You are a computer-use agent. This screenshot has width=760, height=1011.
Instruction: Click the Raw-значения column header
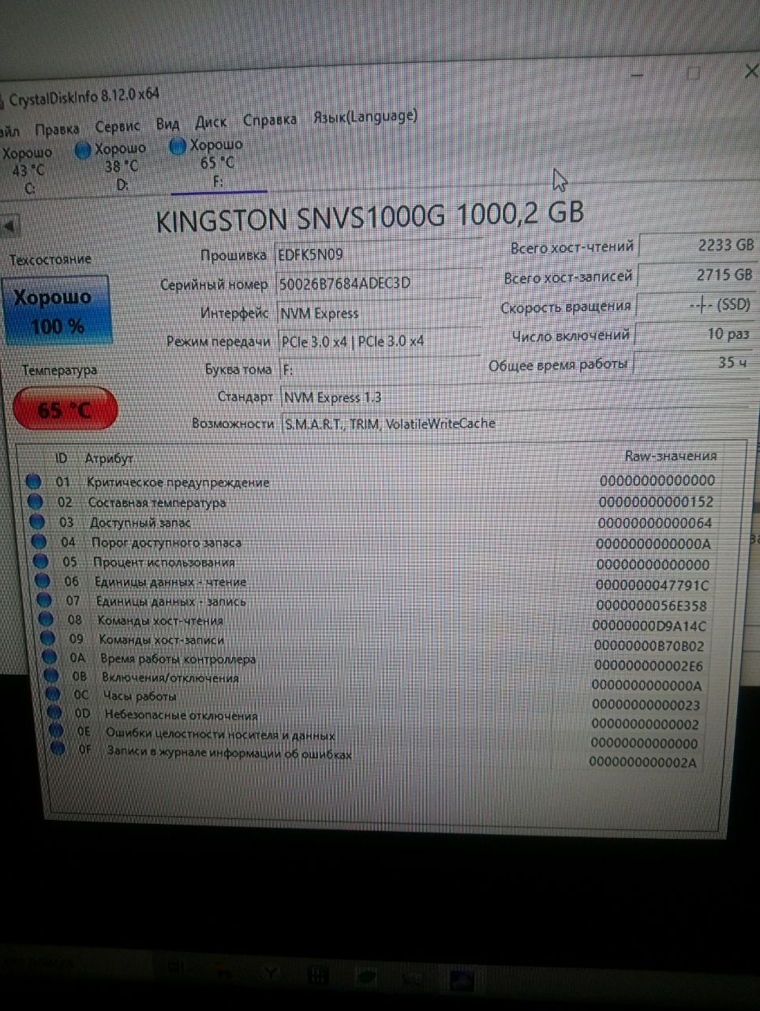(x=670, y=456)
